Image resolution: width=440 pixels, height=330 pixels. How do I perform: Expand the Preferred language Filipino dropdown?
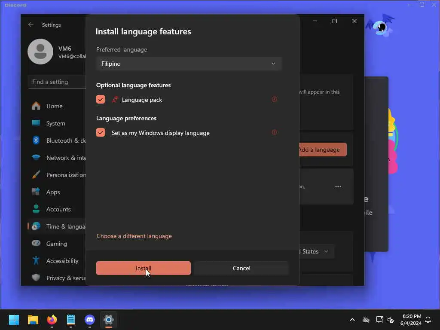tap(189, 64)
